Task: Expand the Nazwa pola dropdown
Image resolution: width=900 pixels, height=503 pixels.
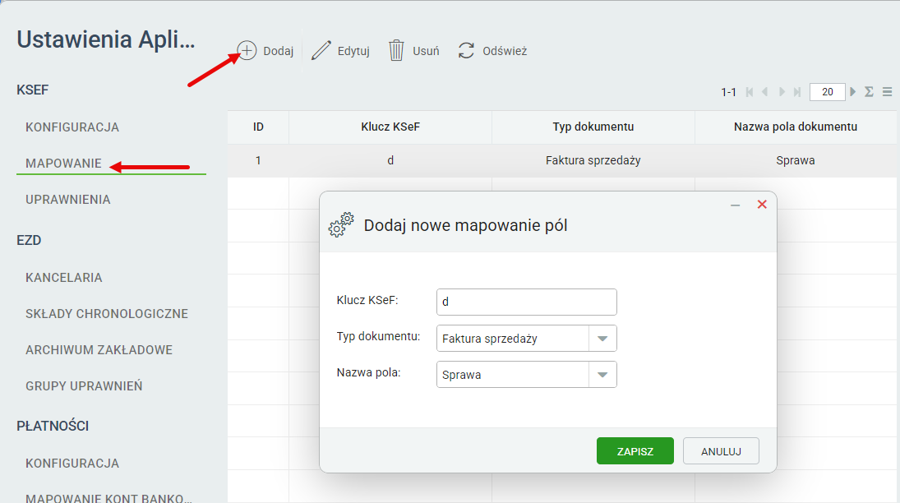Action: click(602, 375)
